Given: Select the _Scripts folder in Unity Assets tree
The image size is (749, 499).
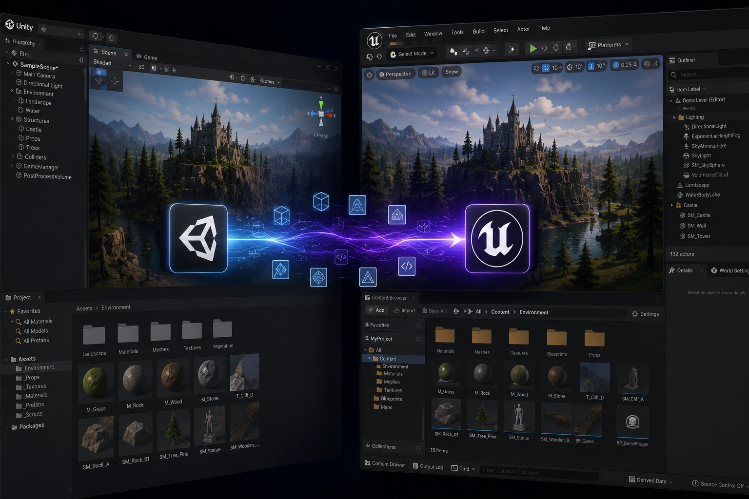Looking at the screenshot, I should click(30, 415).
